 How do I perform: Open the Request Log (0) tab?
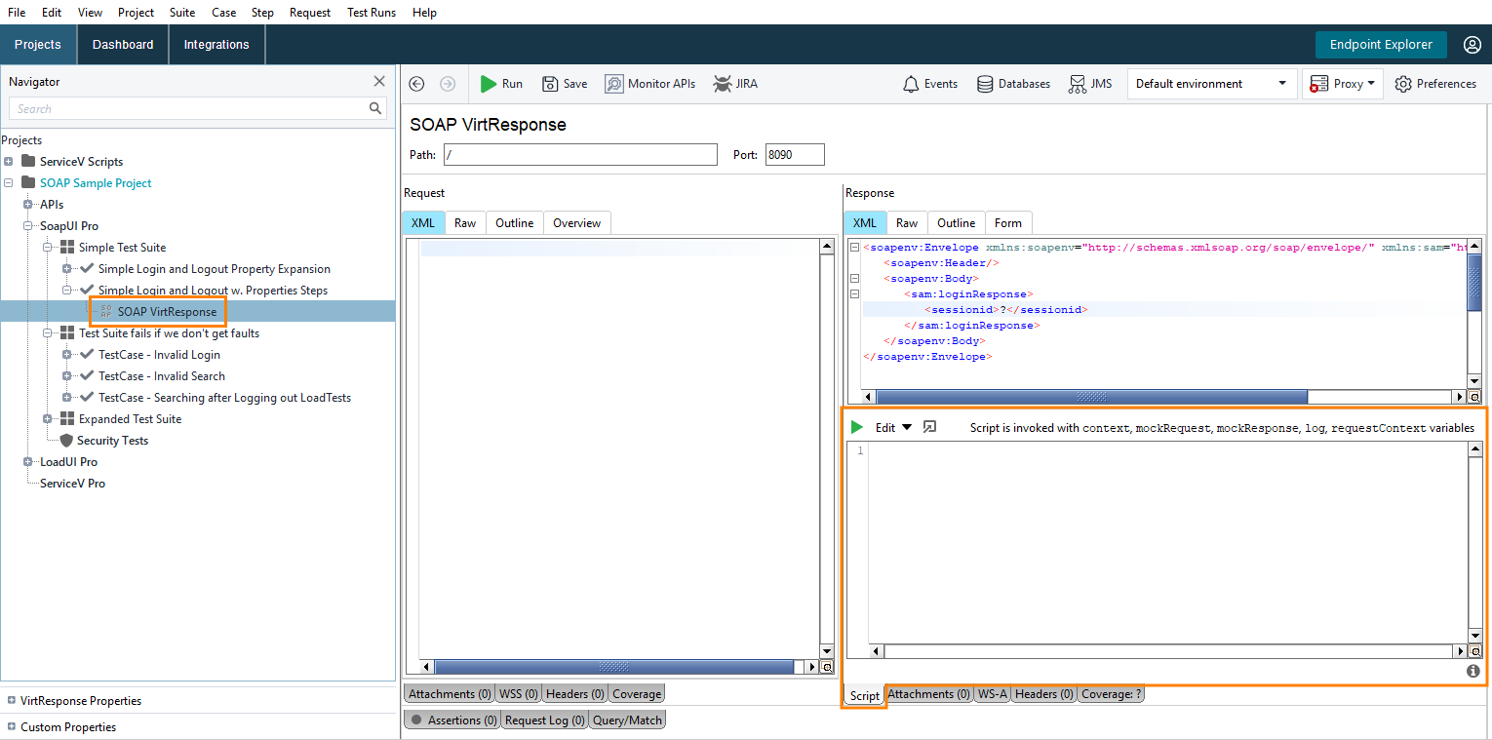tap(544, 721)
